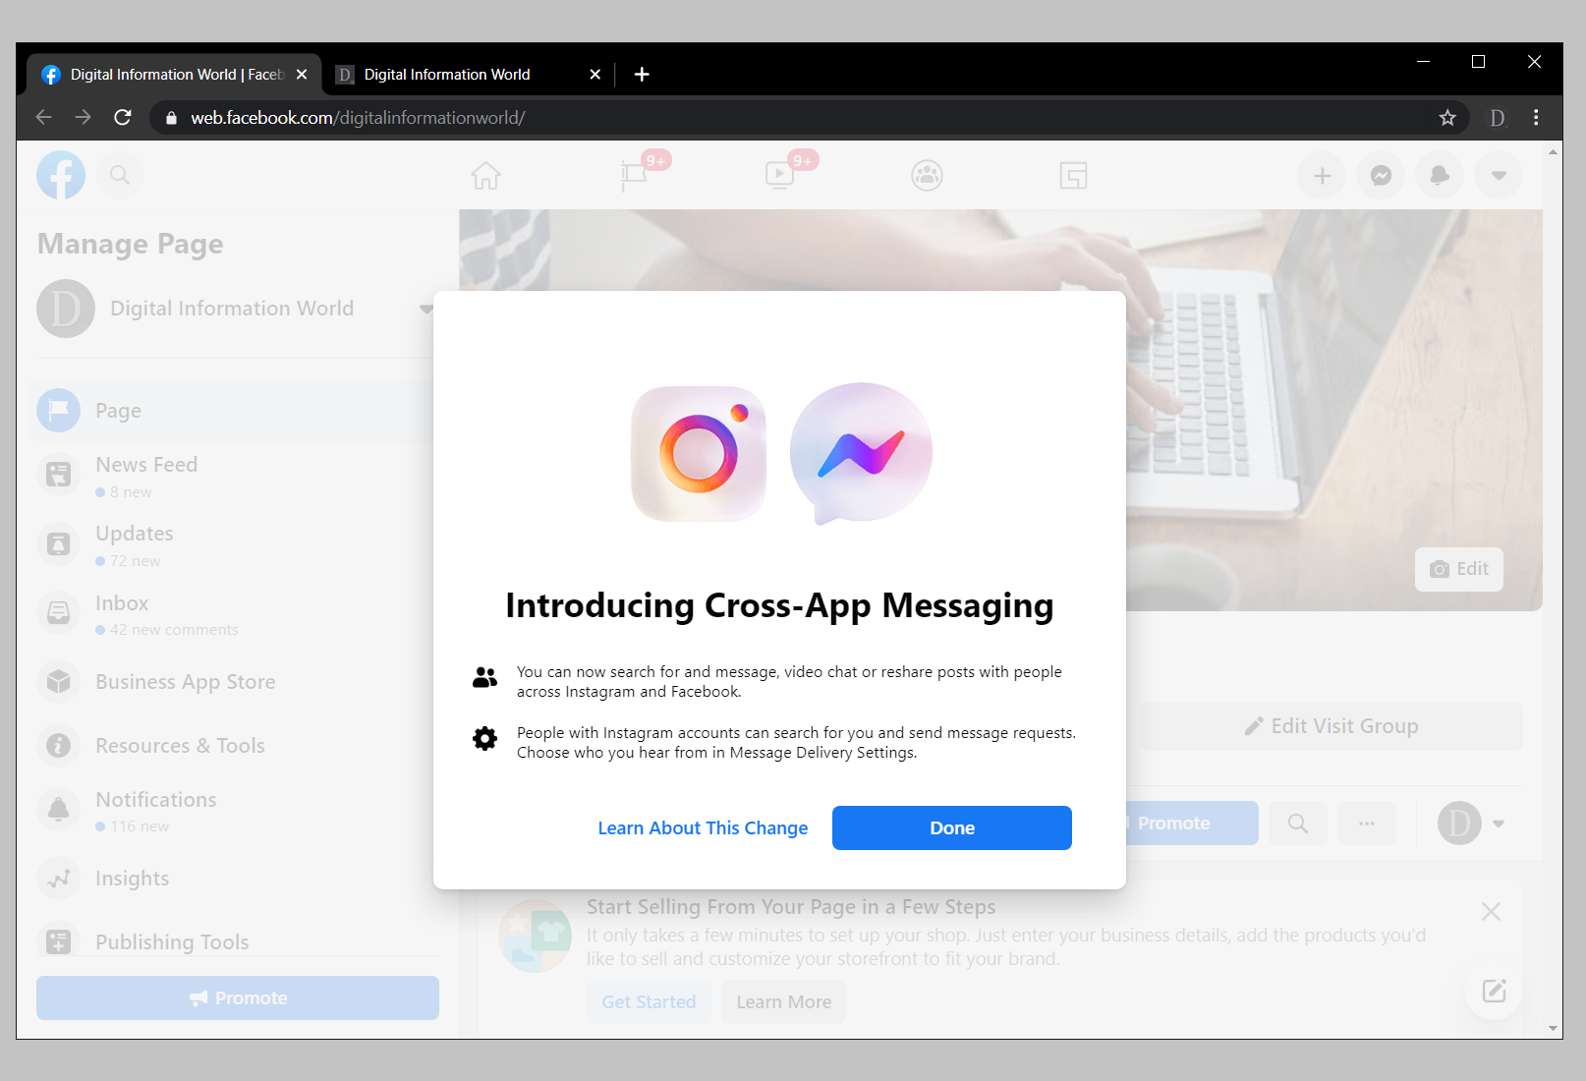Select Insights in the Manage Page sidebar
Viewport: 1586px width, 1081px height.
coord(133,878)
